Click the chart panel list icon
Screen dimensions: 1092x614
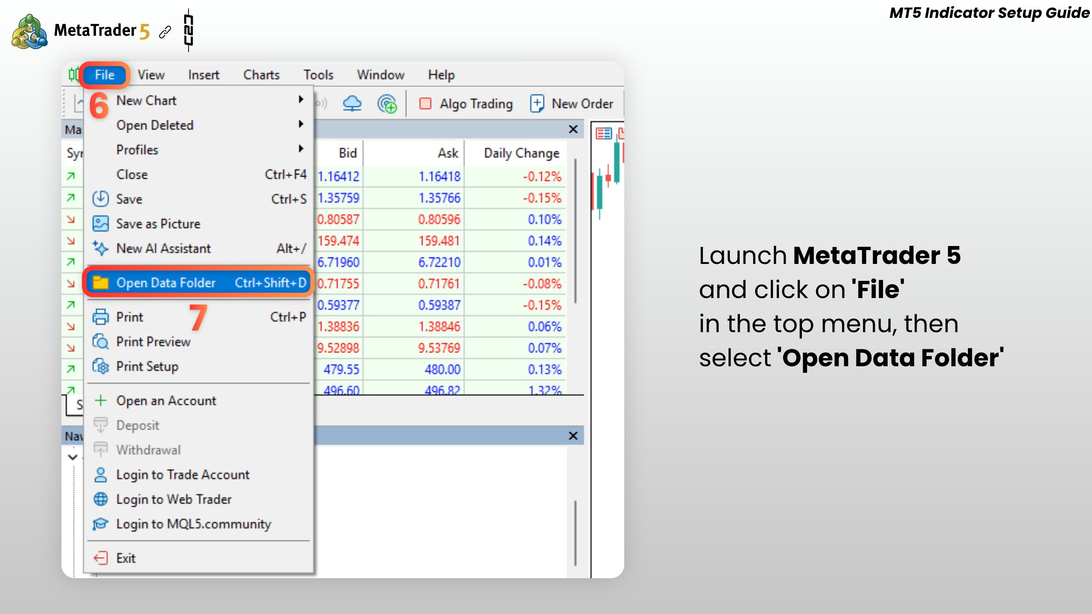tap(604, 134)
